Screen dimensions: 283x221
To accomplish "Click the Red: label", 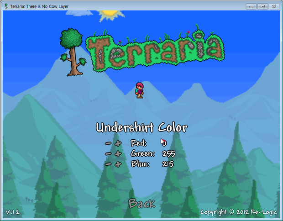I will [139, 143].
